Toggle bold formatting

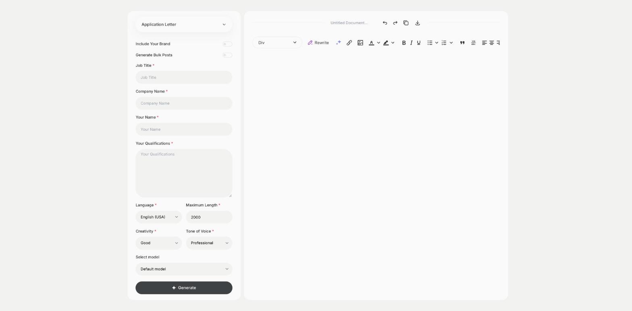tap(404, 43)
